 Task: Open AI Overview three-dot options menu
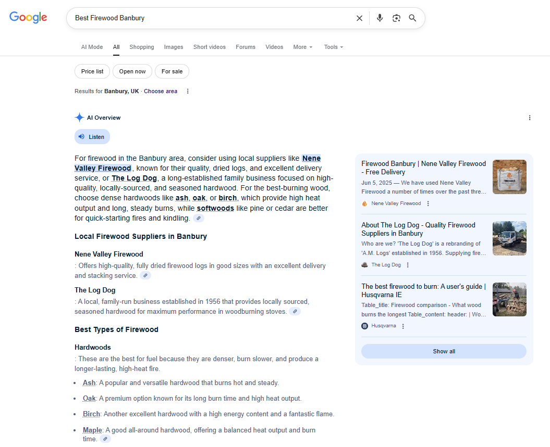pyautogui.click(x=530, y=118)
